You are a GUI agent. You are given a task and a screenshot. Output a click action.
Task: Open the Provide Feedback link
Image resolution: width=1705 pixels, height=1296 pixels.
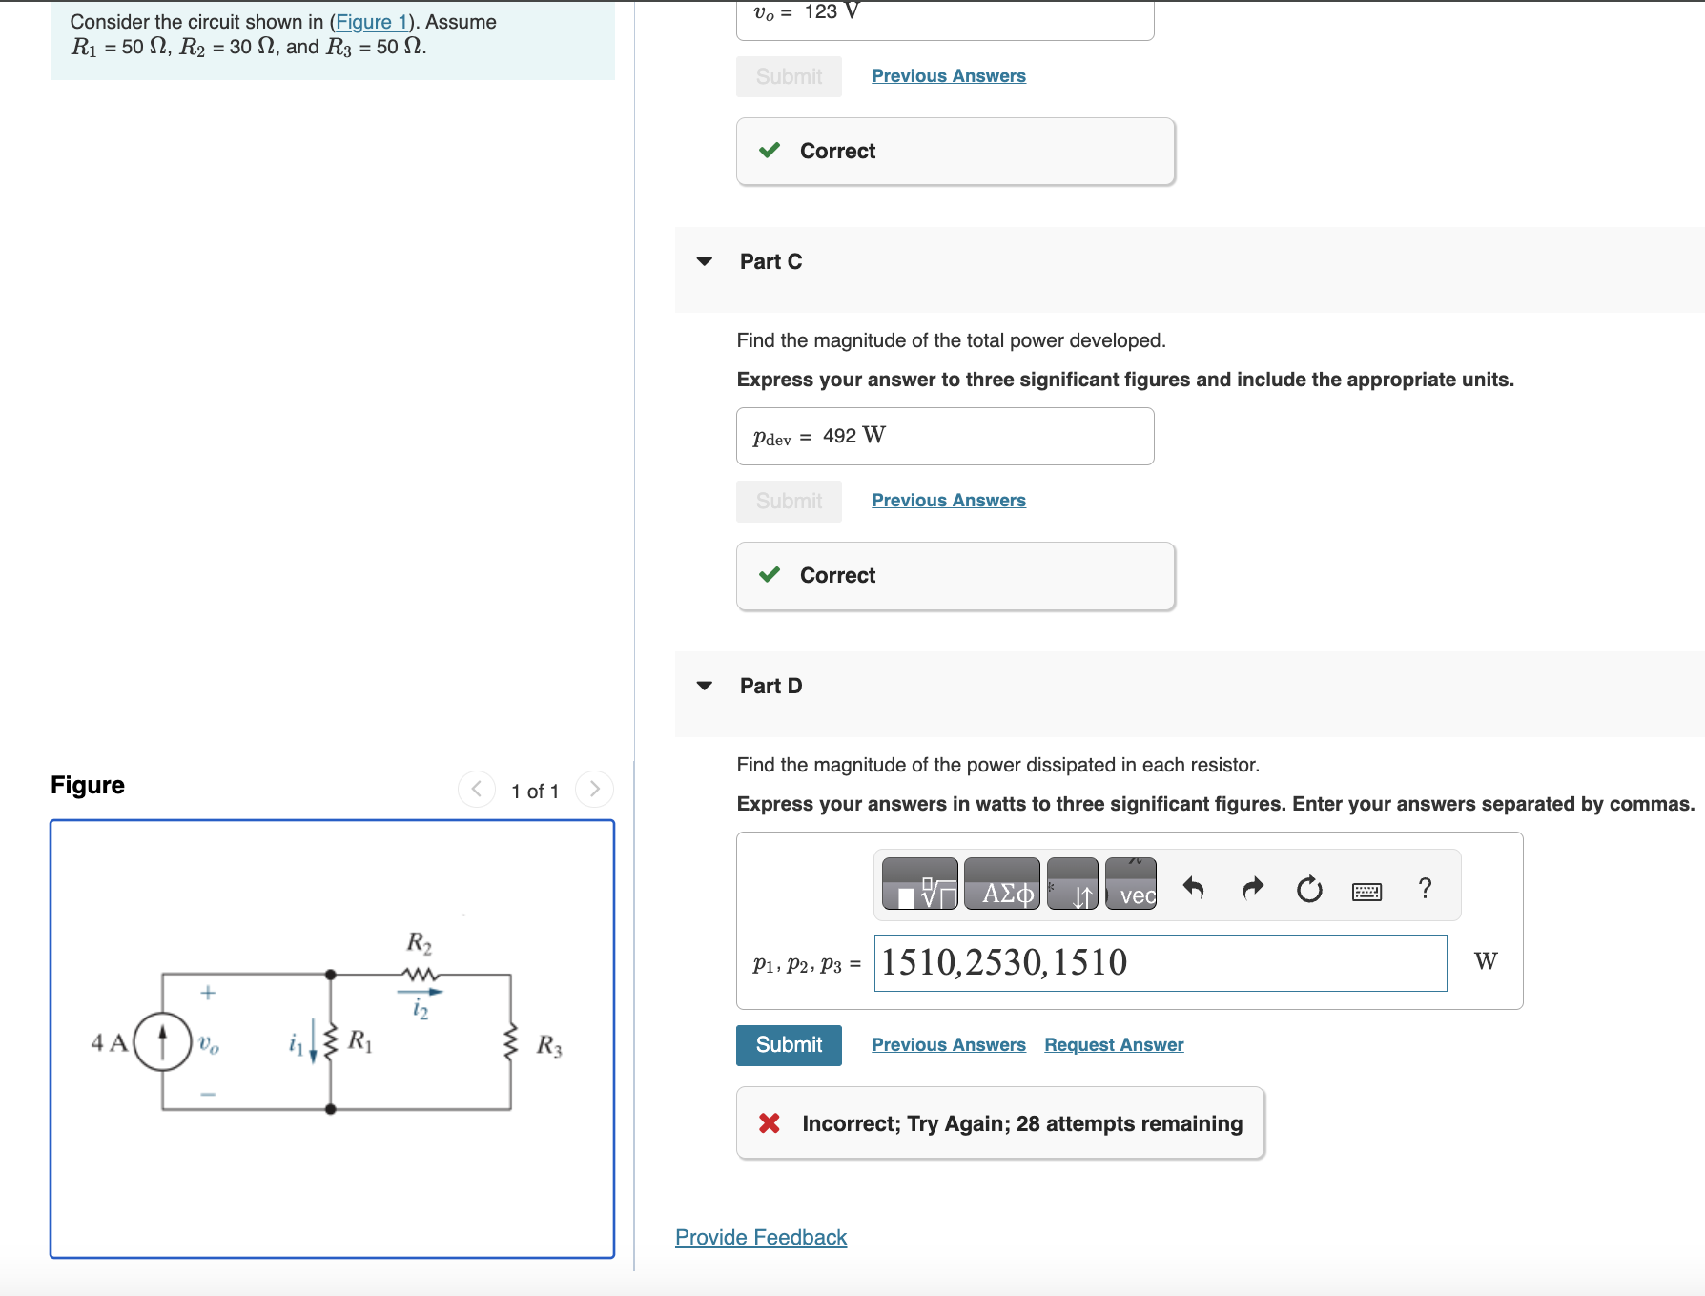(x=759, y=1237)
